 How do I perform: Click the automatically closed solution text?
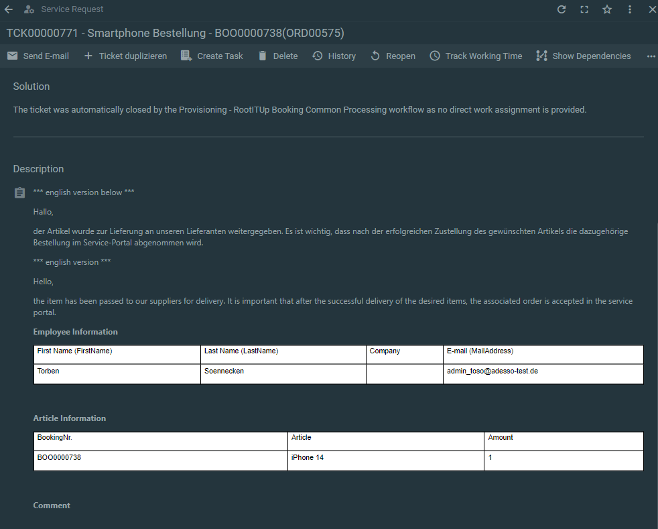coord(300,109)
